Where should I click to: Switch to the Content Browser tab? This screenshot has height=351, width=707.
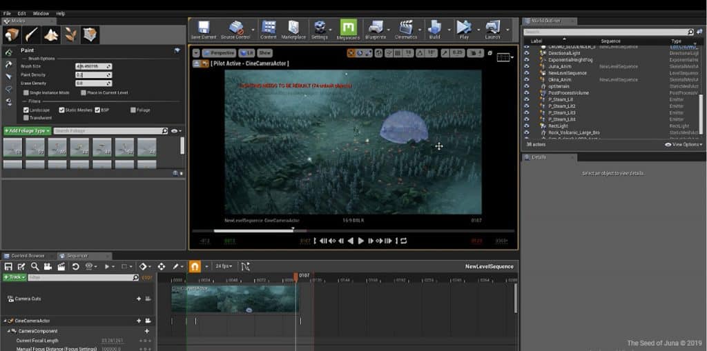28,256
